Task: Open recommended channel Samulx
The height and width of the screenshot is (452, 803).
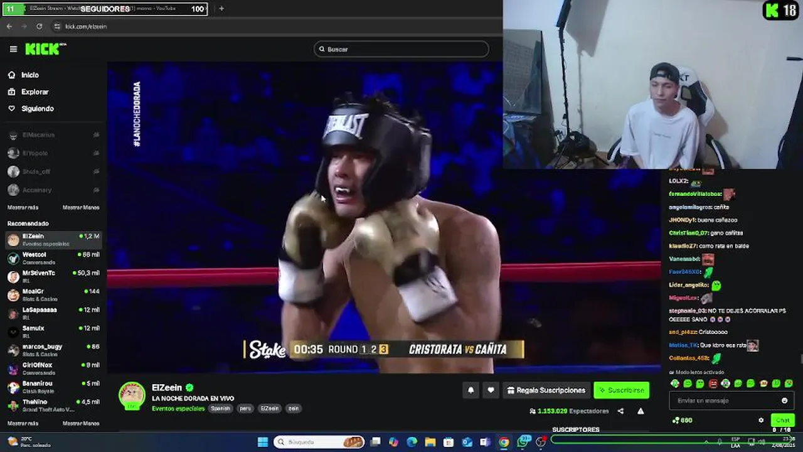Action: [53, 331]
